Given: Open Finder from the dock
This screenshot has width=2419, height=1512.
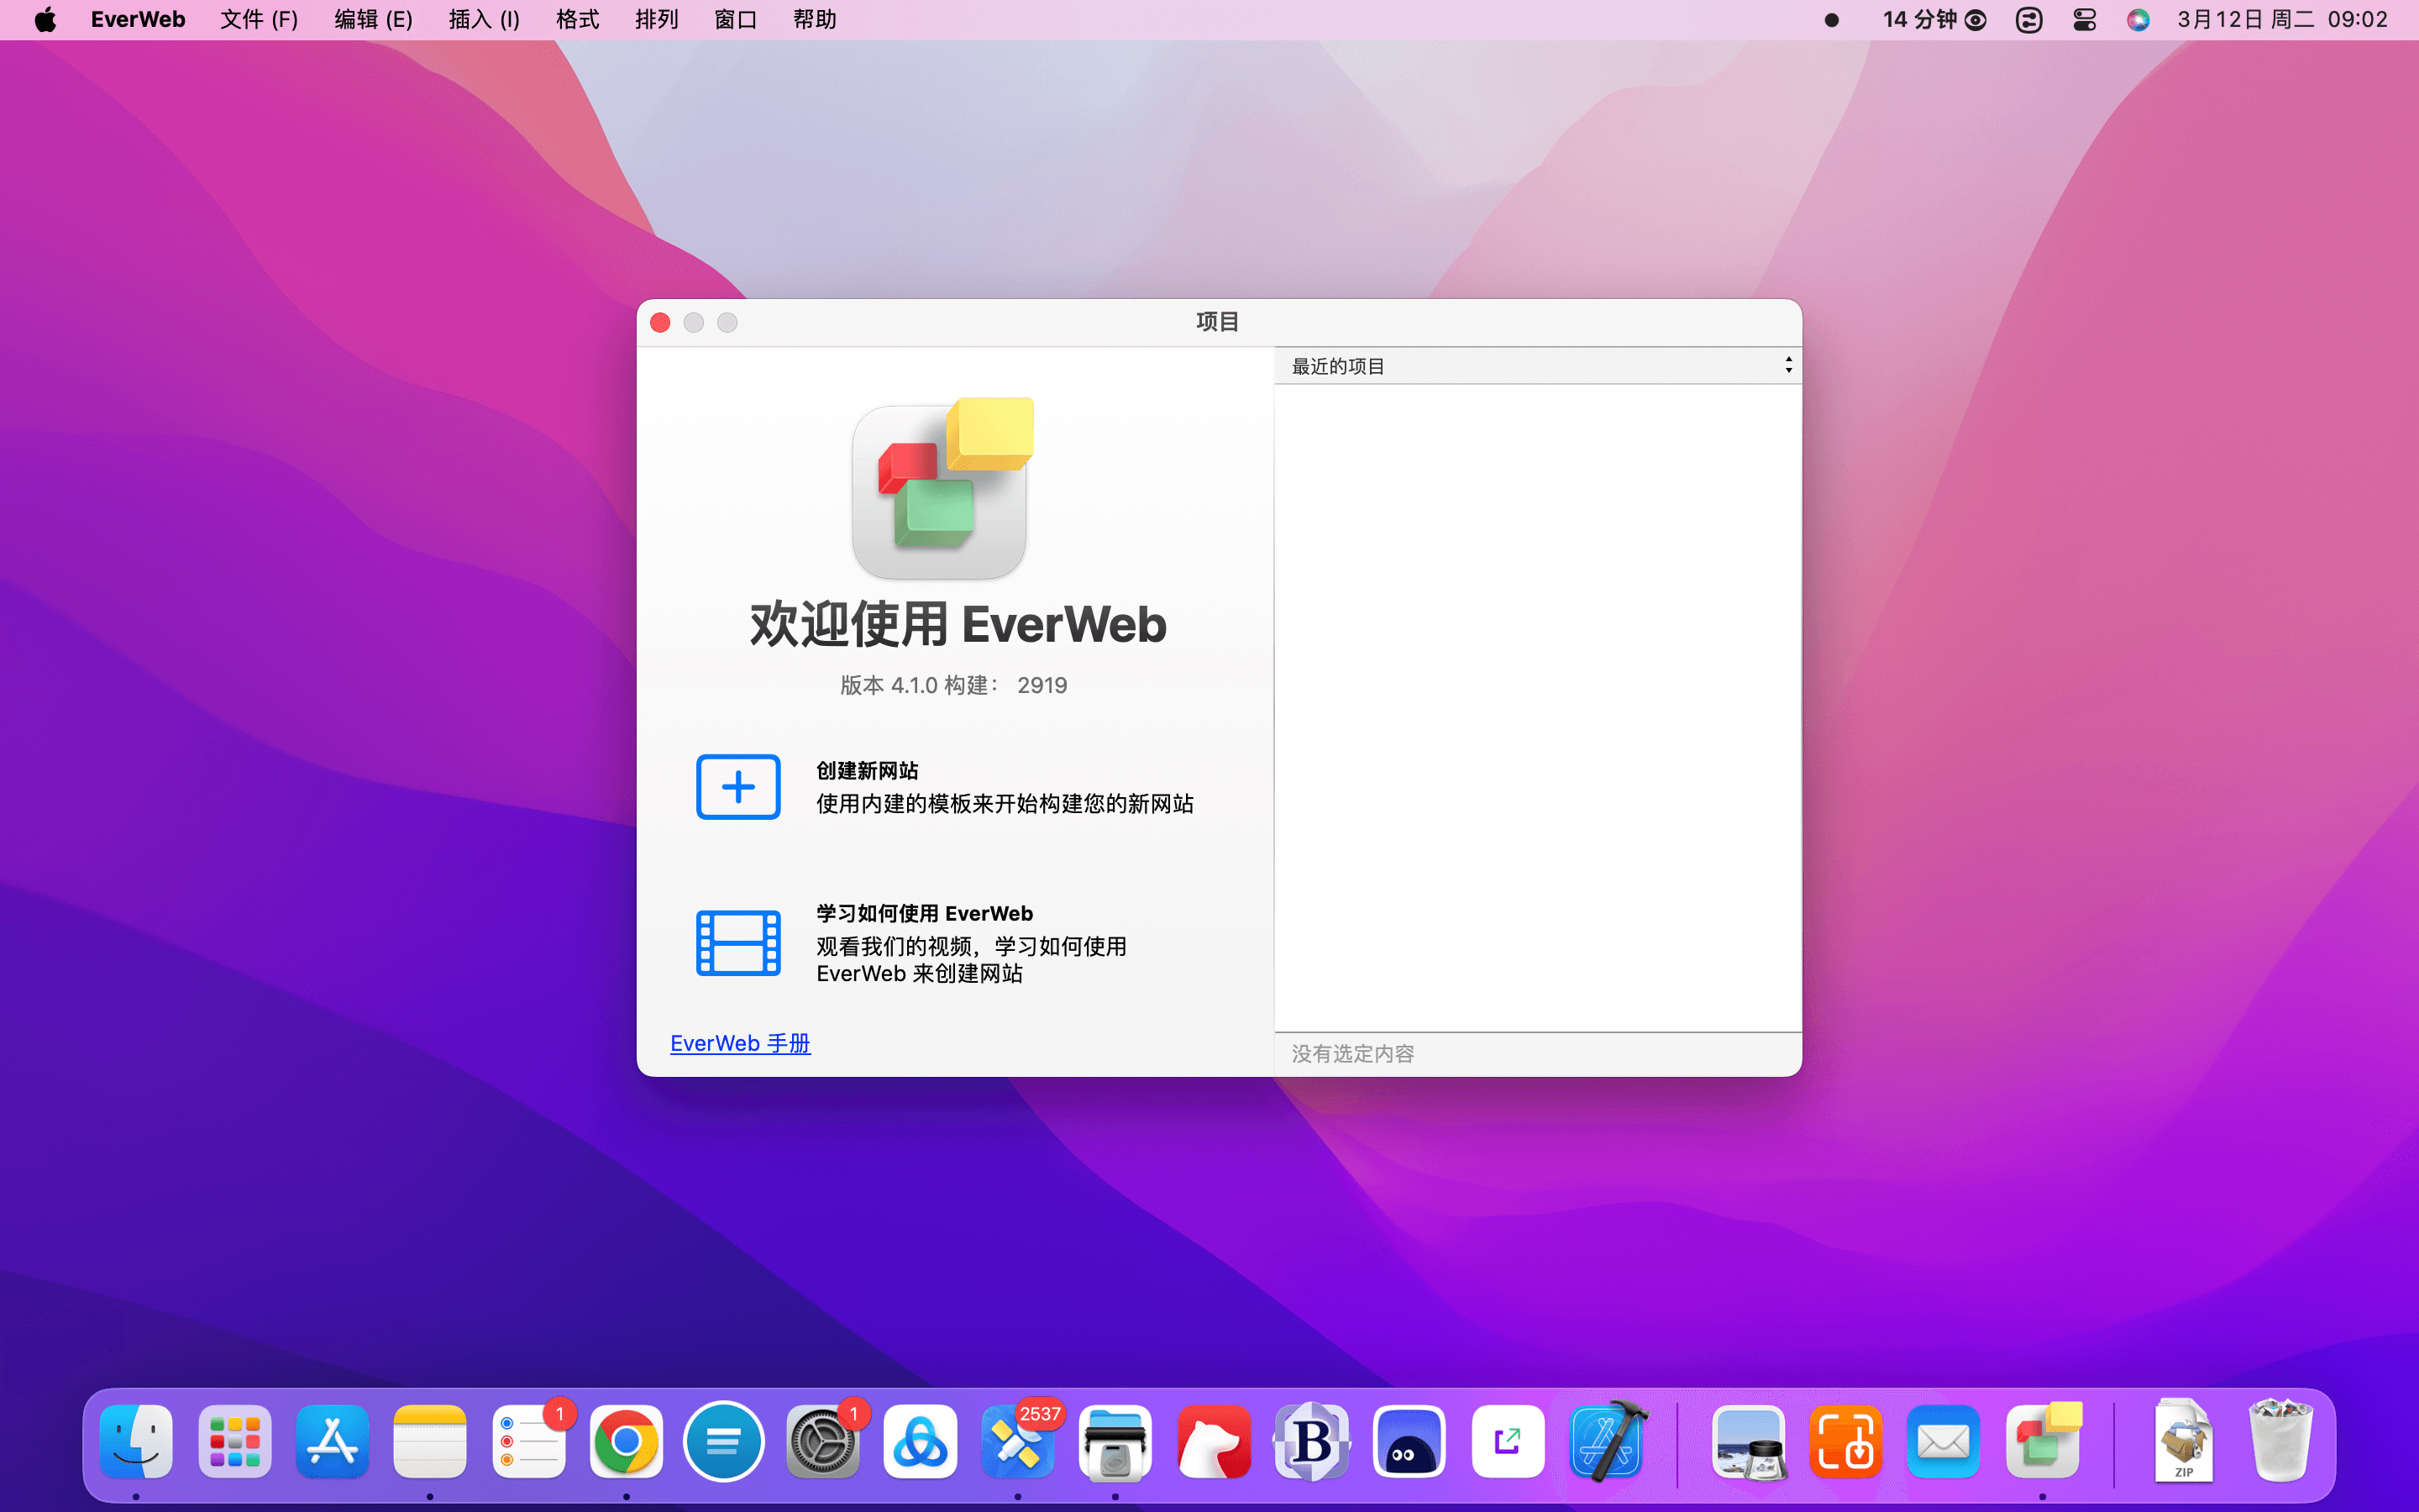Looking at the screenshot, I should pos(137,1441).
